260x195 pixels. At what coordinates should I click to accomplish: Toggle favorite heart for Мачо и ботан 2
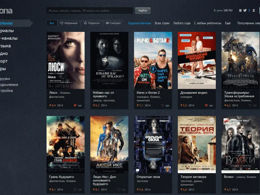[x=162, y=105]
